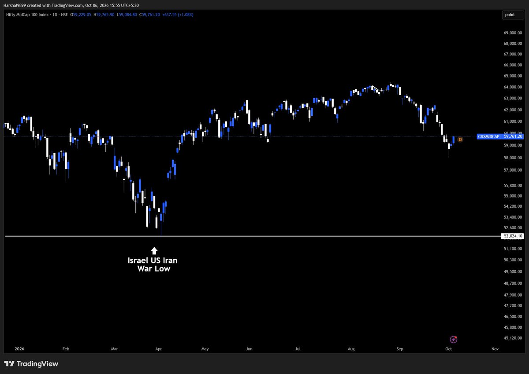Click the 62,000.00 price axis label
The image size is (529, 374).
[513, 110]
